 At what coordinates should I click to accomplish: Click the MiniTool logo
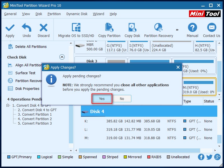click(205, 14)
